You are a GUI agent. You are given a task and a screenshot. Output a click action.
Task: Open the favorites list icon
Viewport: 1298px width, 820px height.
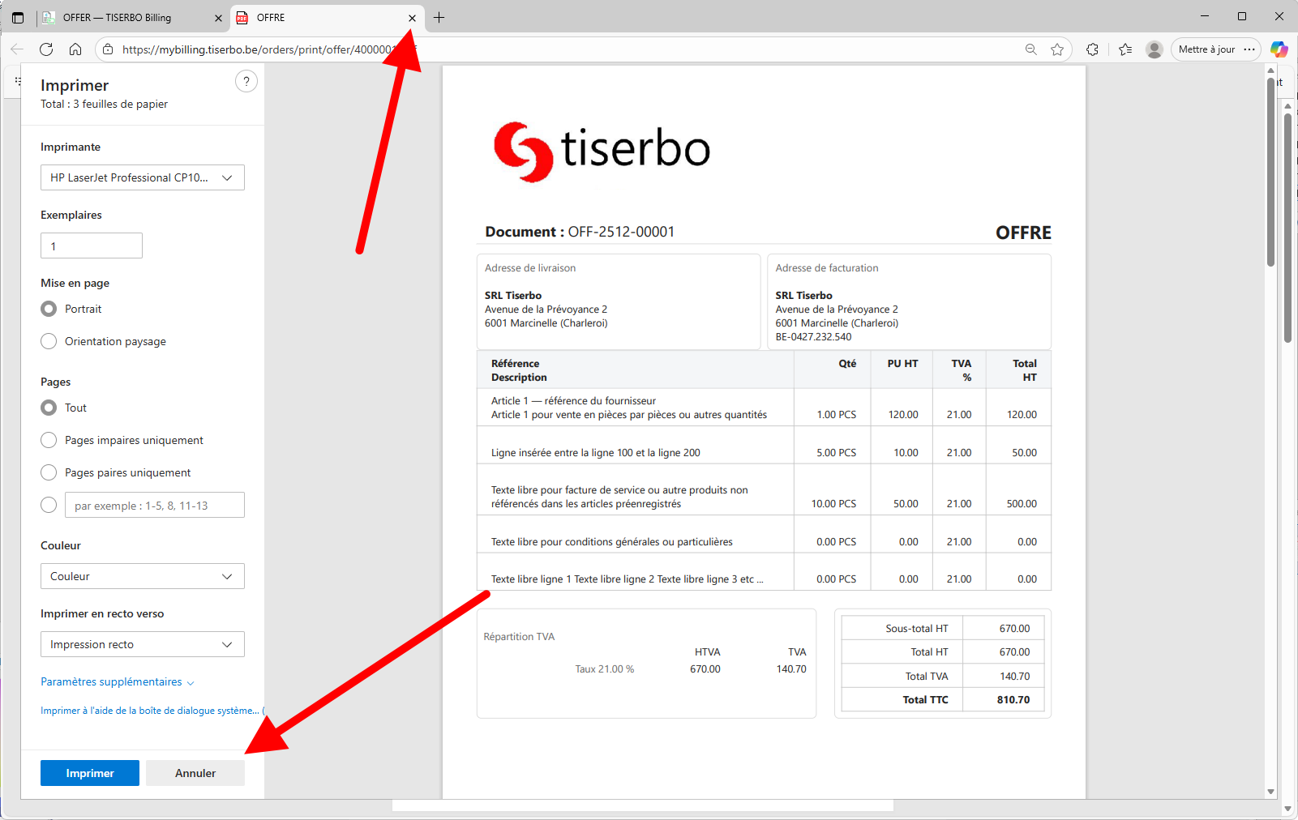pos(1125,49)
